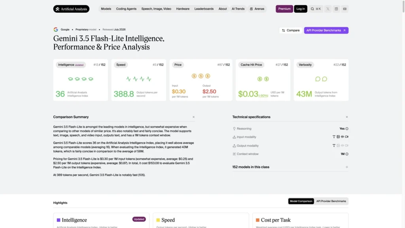Switch highlights to API Provider Benchmarks
Screen dimensions: 405x228
tap(331, 201)
